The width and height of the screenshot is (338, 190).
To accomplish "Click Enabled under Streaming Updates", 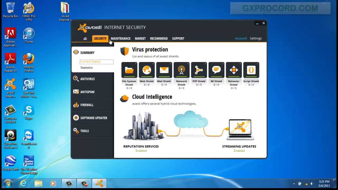I will click(x=239, y=151).
